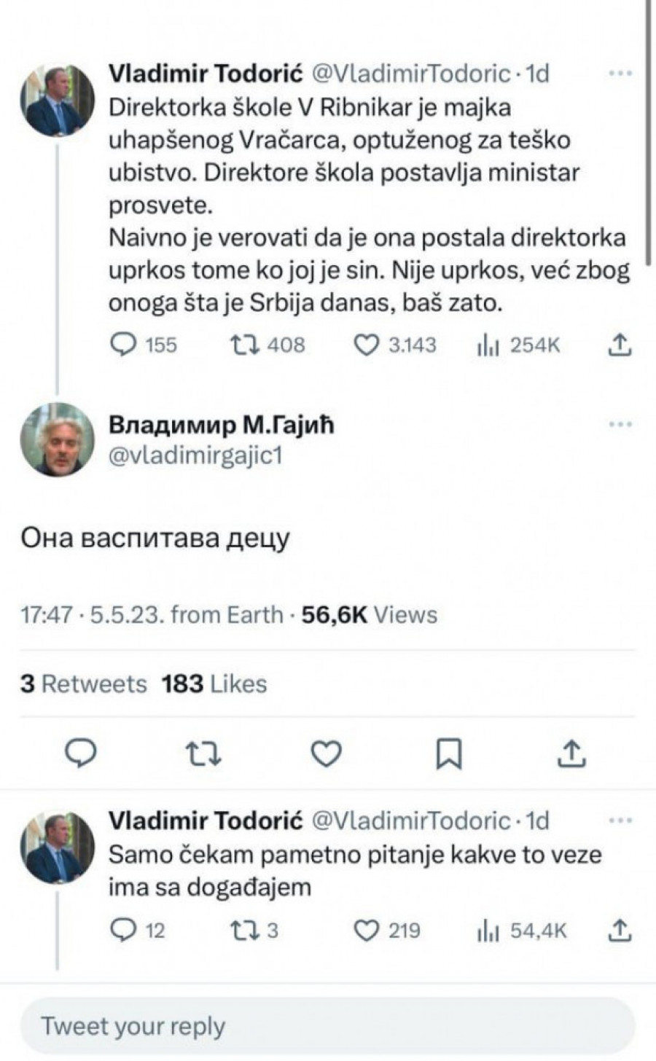
Task: Open more options on Todorić's top tweet
Action: tap(620, 74)
